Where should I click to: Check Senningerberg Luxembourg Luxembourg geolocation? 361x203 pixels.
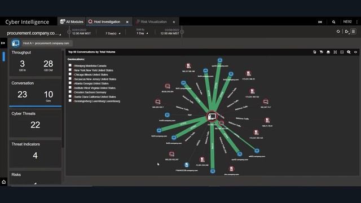(x=70, y=100)
